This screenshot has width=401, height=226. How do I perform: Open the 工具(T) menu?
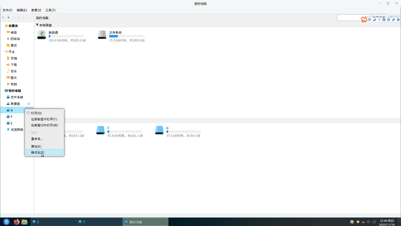tap(50, 10)
